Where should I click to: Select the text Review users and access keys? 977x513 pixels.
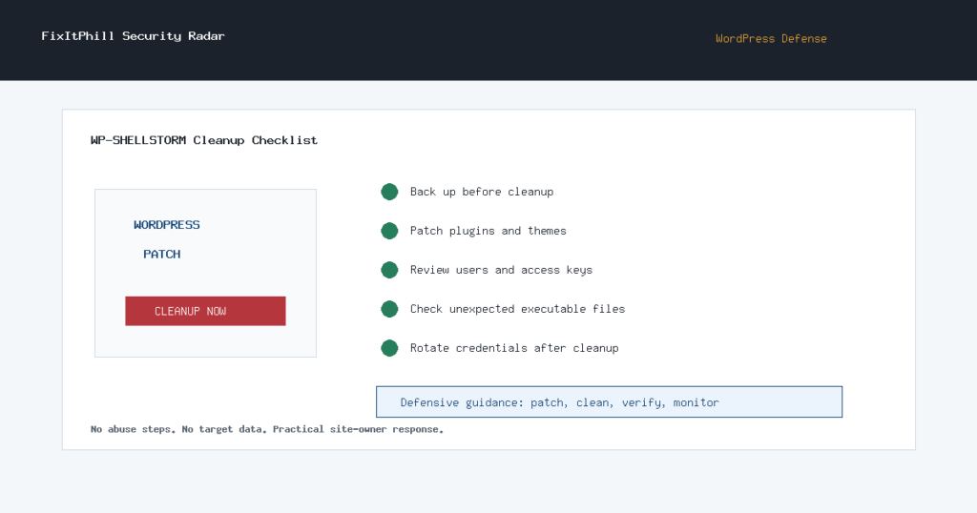tap(501, 270)
